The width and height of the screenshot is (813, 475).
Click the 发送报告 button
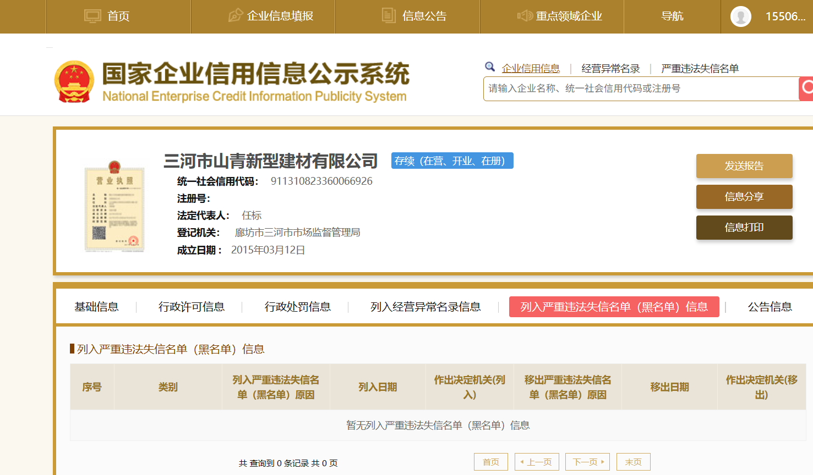(744, 166)
